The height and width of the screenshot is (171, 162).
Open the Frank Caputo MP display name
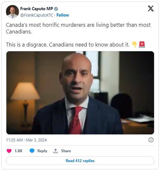click(x=37, y=9)
